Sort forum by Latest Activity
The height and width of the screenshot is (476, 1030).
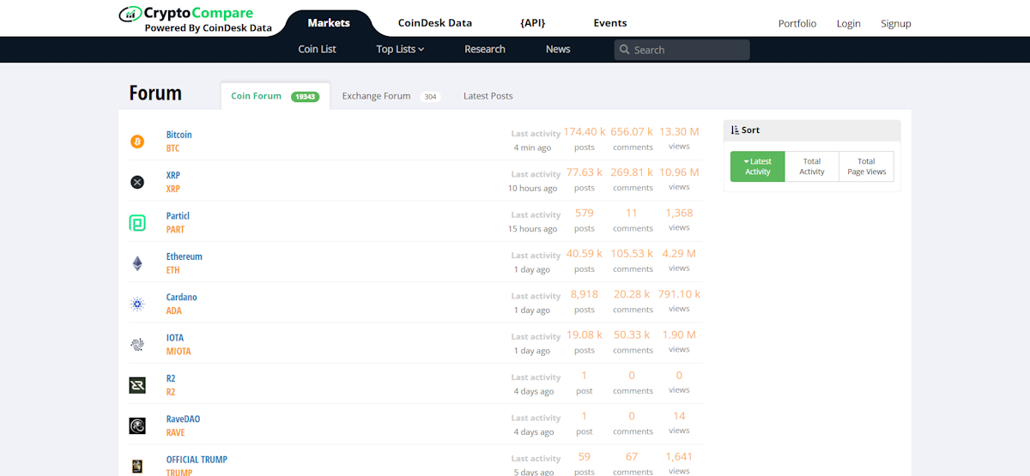(758, 166)
